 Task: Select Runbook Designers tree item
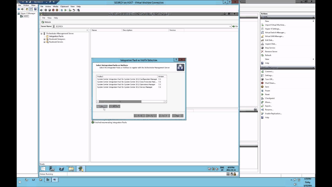(x=57, y=39)
